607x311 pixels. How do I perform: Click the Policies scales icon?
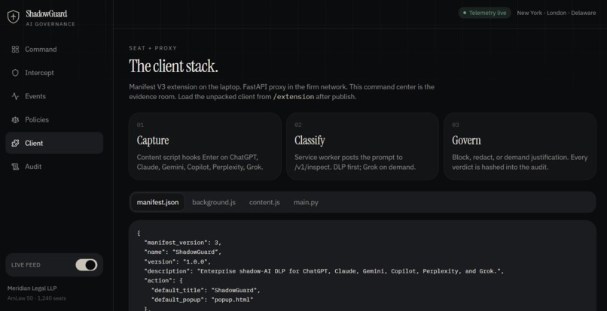click(15, 119)
